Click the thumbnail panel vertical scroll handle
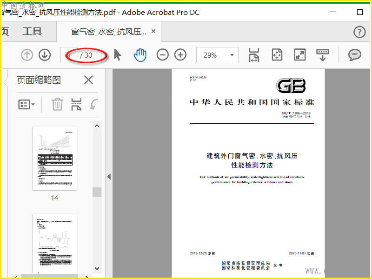The width and height of the screenshot is (372, 279). tap(97, 192)
